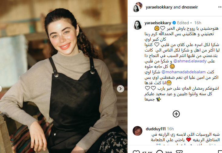Viewport: 222px width, 153px height.
Task: Open comments with speech bubble icon
Action: (x=160, y=152)
